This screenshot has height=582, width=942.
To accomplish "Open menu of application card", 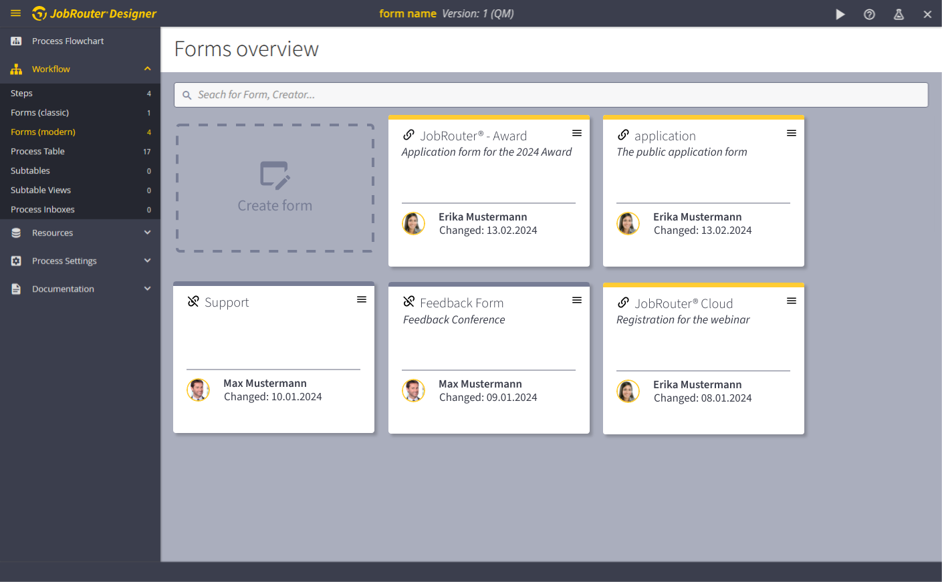I will [792, 134].
